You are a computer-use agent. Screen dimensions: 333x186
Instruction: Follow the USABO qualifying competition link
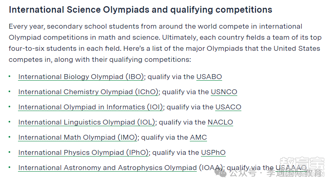209,77
